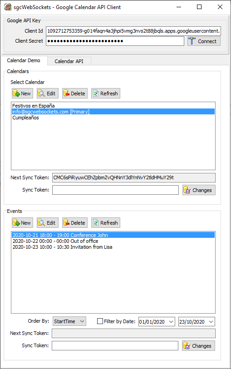Create a new calendar with New button
The height and width of the screenshot is (369, 231).
coord(22,93)
